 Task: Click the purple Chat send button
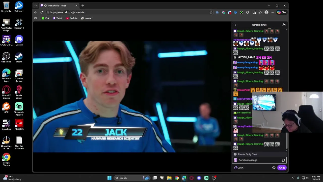click(282, 168)
